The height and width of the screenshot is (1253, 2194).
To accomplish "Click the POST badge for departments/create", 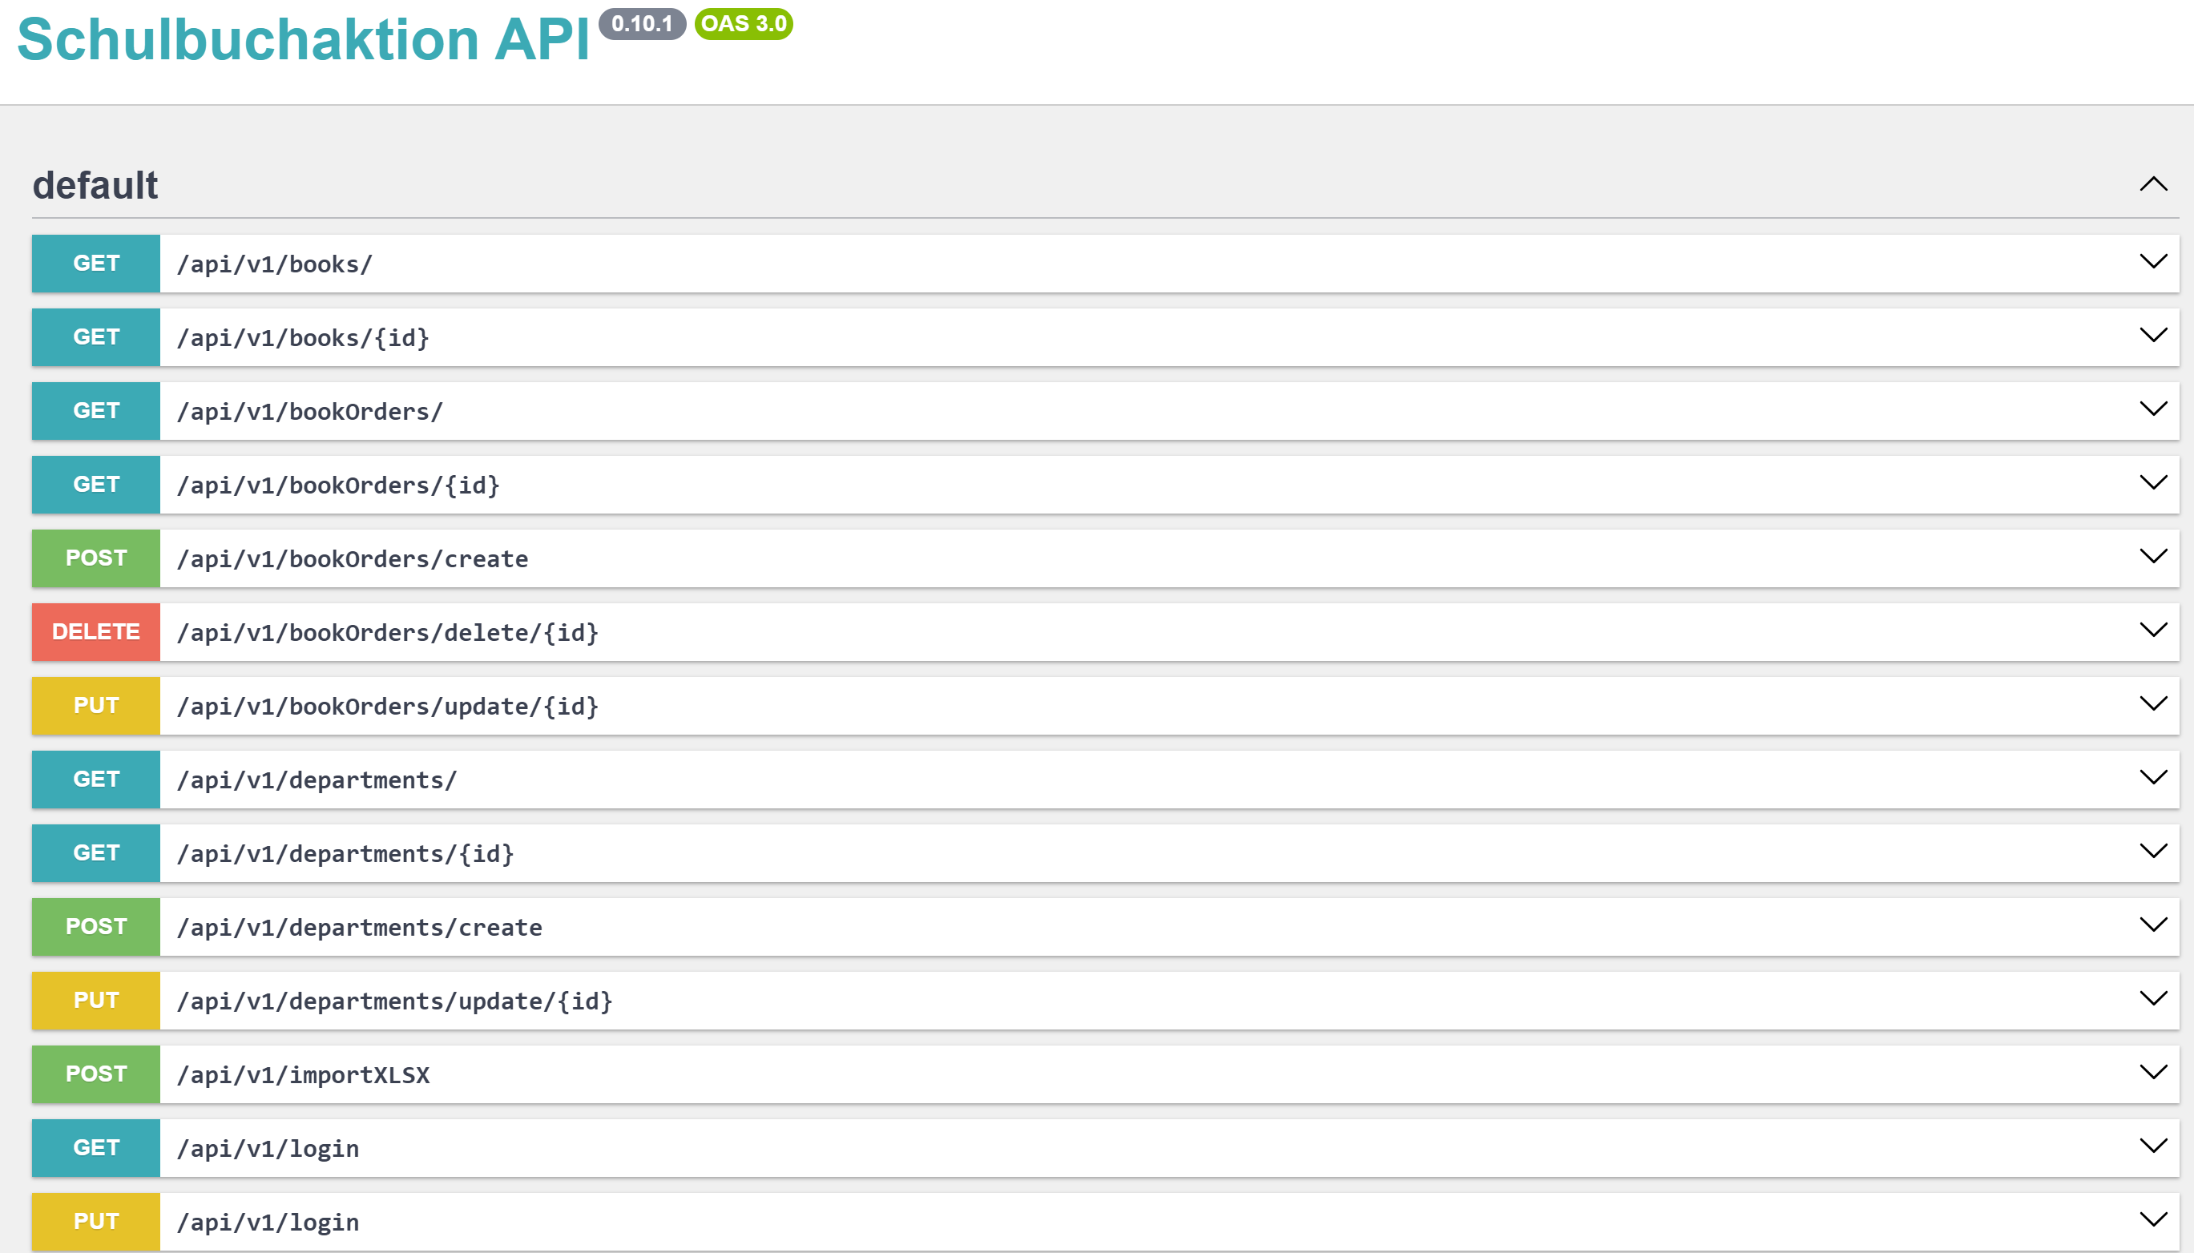I will point(95,927).
